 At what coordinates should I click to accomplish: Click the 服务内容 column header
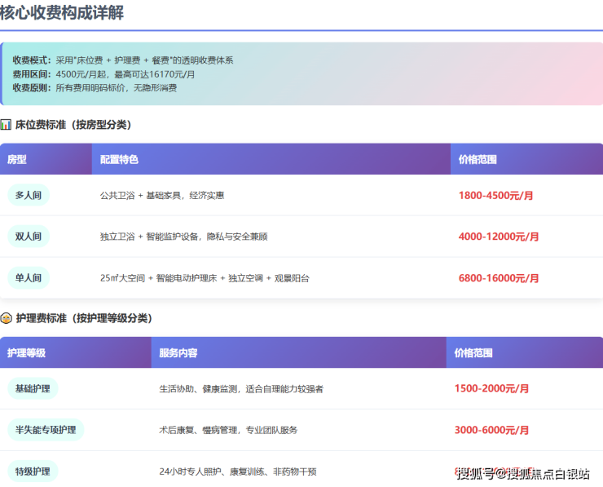coord(178,353)
